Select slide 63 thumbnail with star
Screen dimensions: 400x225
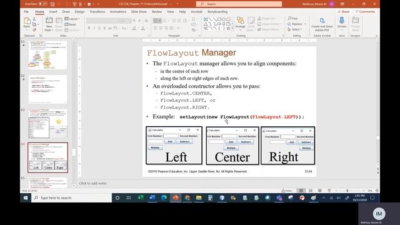tap(48, 124)
